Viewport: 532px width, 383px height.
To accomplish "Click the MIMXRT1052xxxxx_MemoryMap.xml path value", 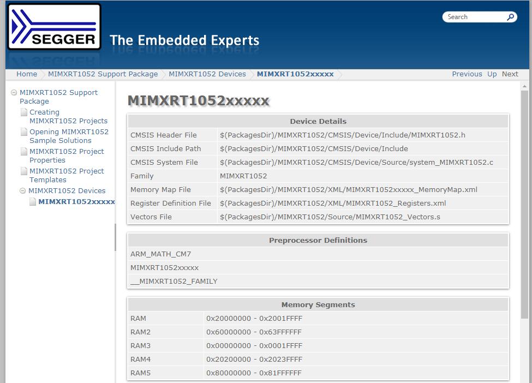I will [x=349, y=190].
